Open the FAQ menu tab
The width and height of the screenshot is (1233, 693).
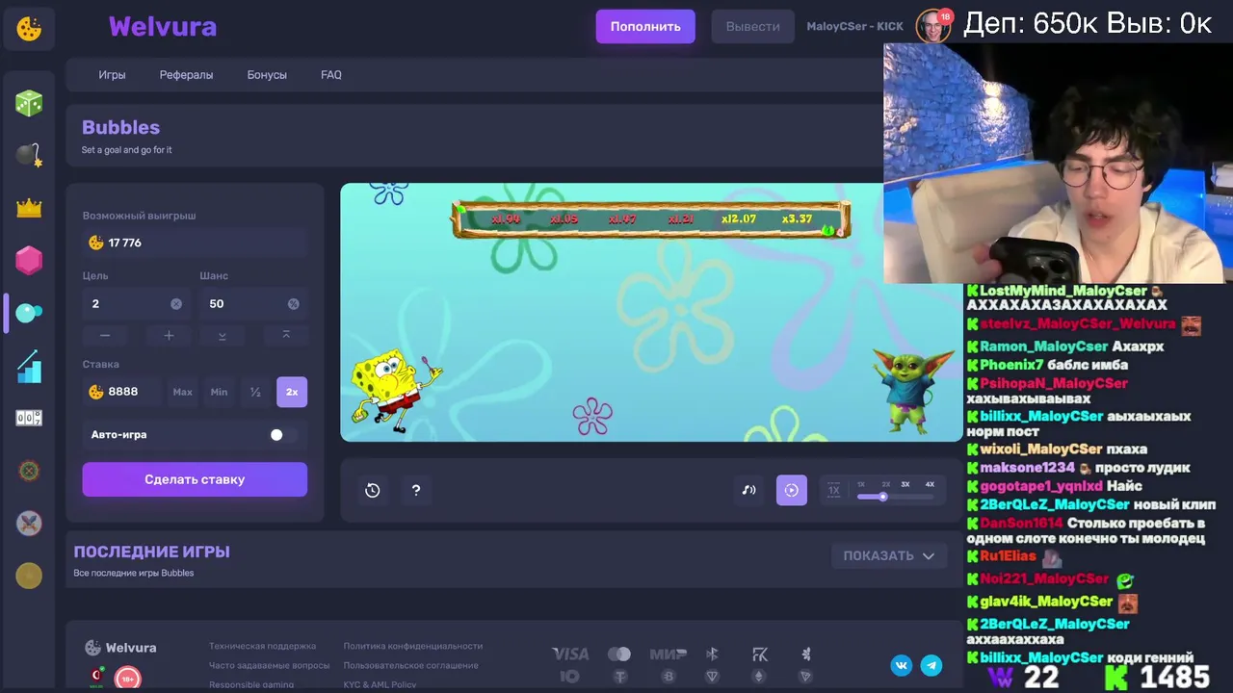[x=331, y=75]
